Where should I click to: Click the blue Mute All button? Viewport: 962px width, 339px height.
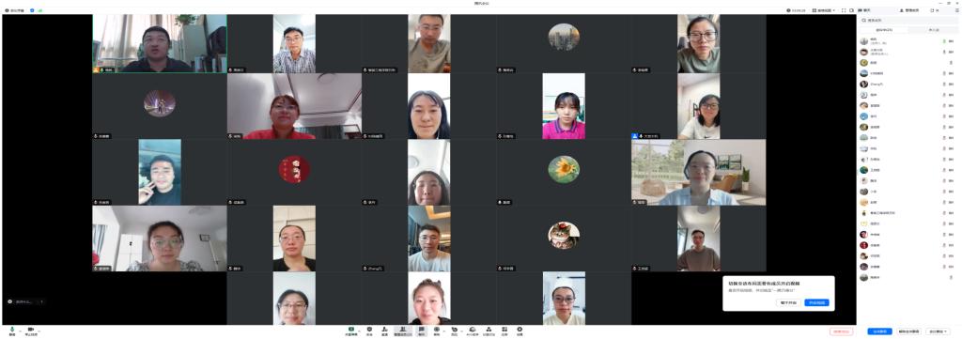[879, 331]
